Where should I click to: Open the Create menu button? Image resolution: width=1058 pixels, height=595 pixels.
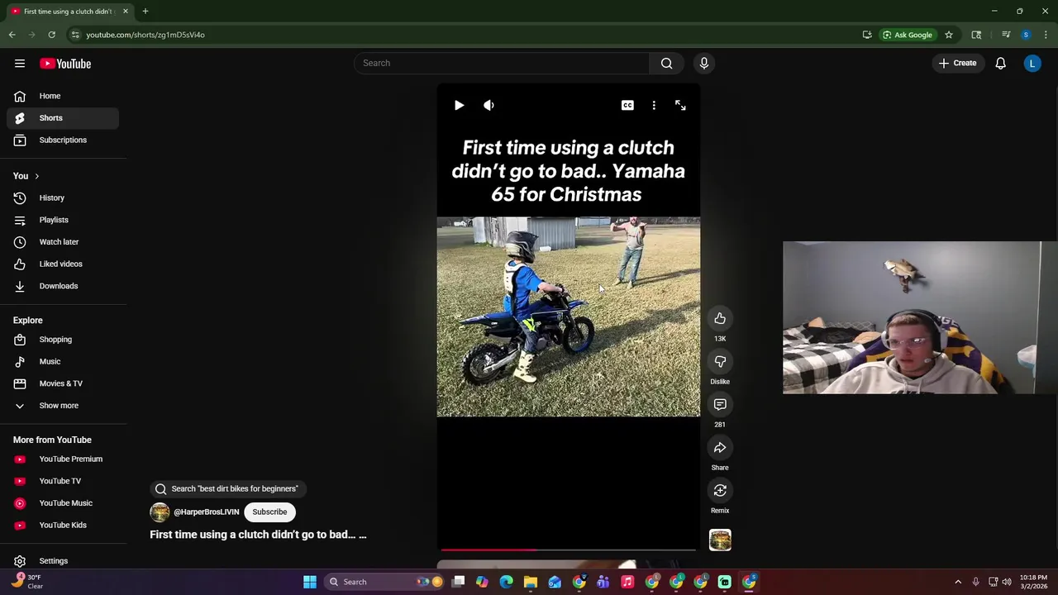[957, 63]
